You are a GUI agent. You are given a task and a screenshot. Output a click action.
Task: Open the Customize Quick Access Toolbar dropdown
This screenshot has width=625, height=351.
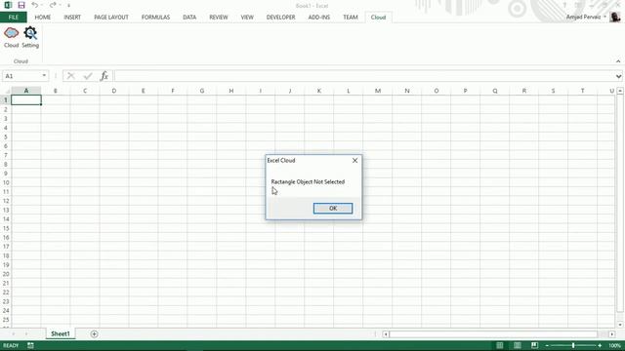click(x=68, y=6)
